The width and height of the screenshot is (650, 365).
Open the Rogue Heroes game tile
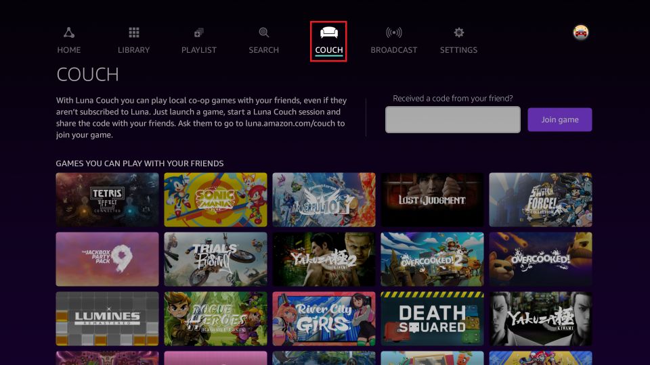pyautogui.click(x=215, y=318)
